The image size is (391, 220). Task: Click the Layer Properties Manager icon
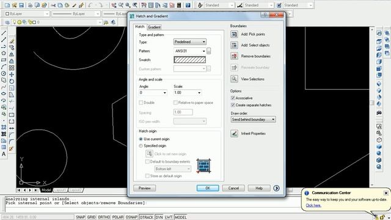(7, 22)
